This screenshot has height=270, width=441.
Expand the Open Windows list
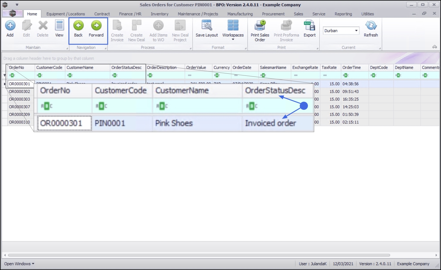tap(19, 264)
